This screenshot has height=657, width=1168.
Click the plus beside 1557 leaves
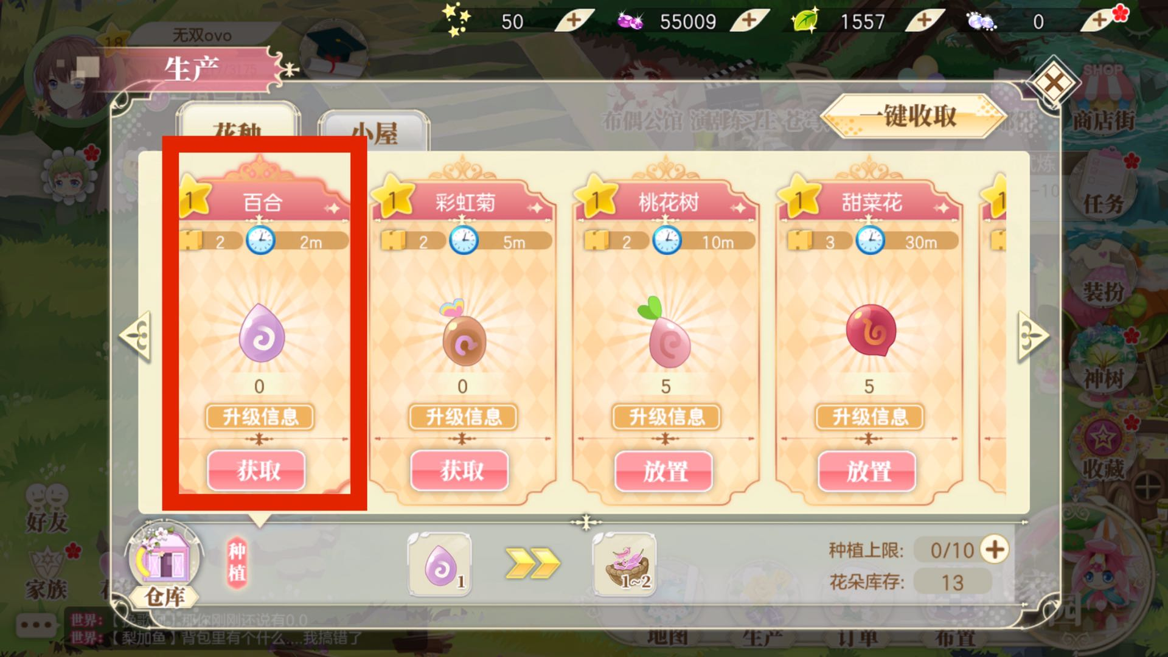[924, 21]
